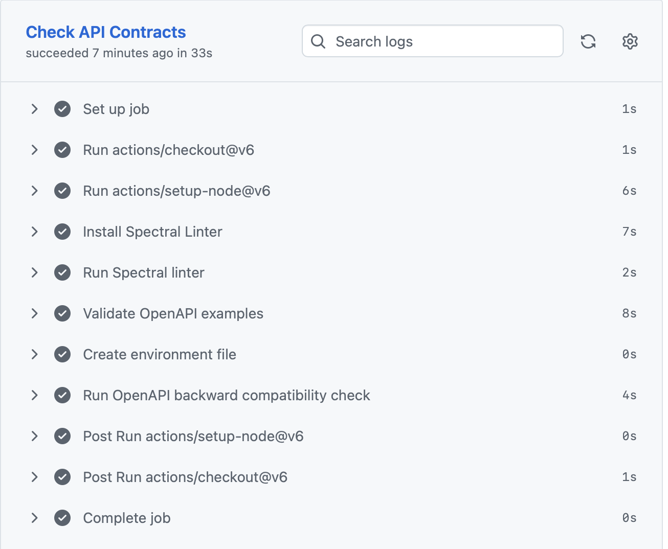This screenshot has height=549, width=668.
Task: Open the log settings gear icon
Action: tap(630, 41)
